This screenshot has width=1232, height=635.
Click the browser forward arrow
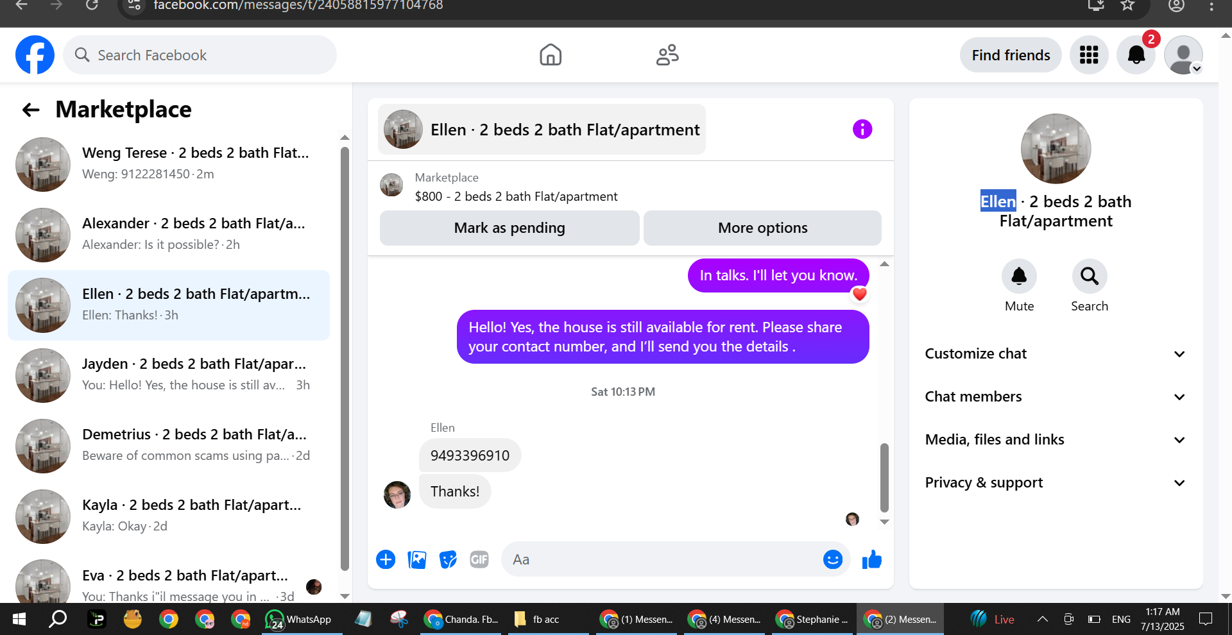[x=56, y=6]
